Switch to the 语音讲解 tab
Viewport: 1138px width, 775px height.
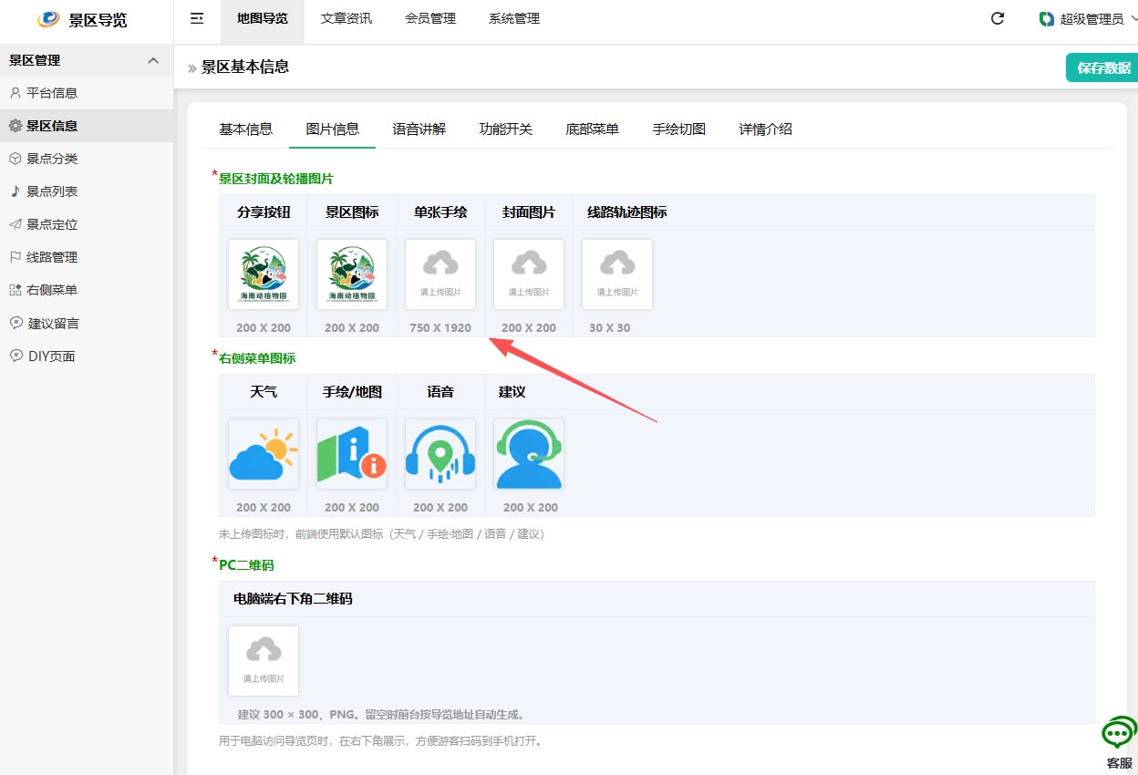tap(419, 129)
